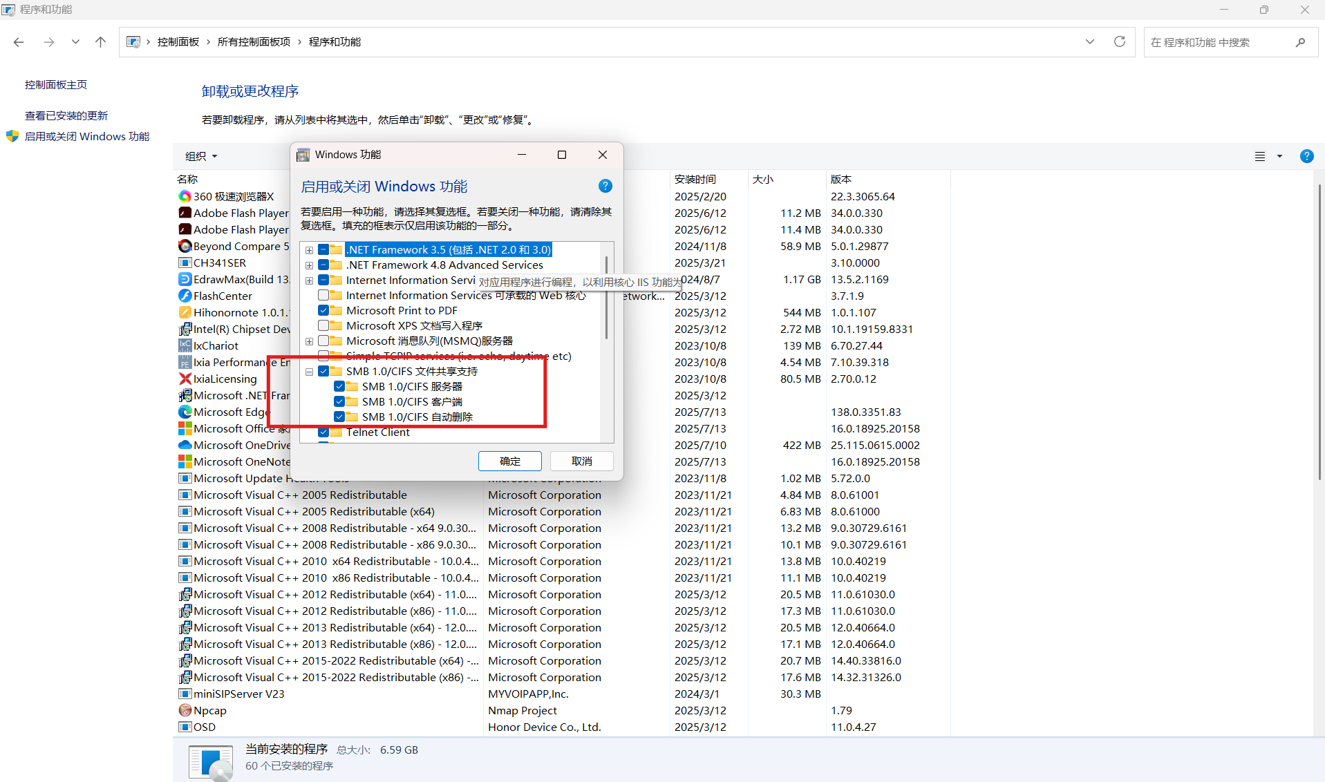
Task: Open the 组织 dropdown menu
Action: 201,156
